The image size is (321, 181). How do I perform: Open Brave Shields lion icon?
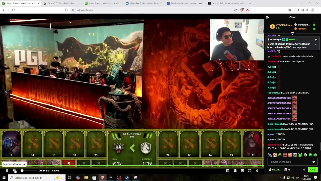pos(242,10)
